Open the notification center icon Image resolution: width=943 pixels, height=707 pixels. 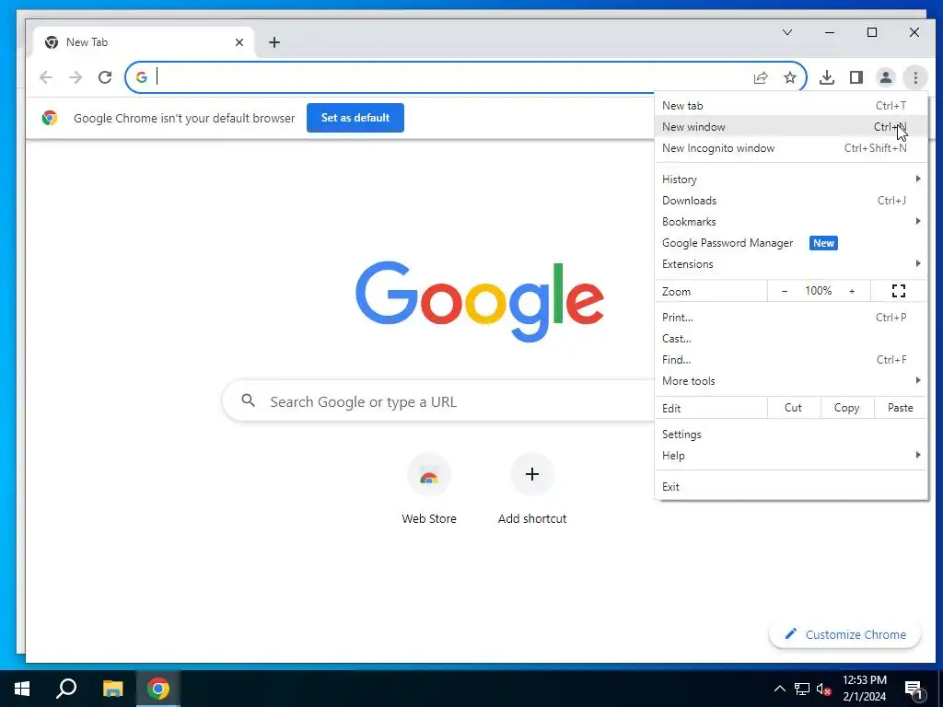coord(914,690)
